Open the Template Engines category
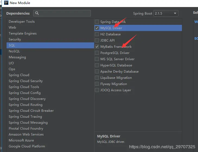Viewport: 198px width, 152px height. click(x=50, y=33)
